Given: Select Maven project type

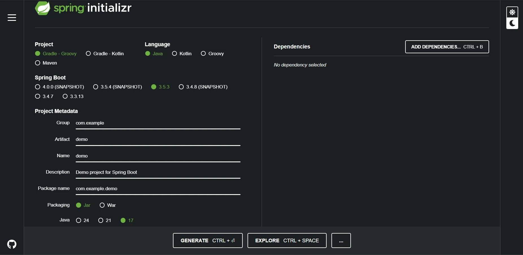Looking at the screenshot, I should tap(46, 63).
